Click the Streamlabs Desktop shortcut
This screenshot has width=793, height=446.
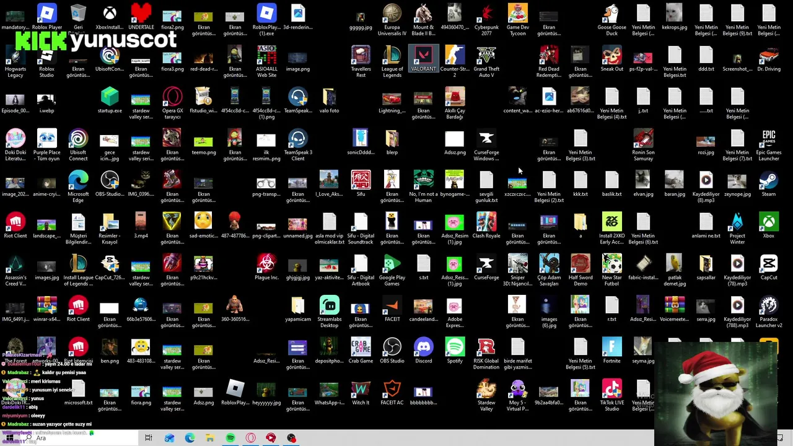click(x=330, y=312)
